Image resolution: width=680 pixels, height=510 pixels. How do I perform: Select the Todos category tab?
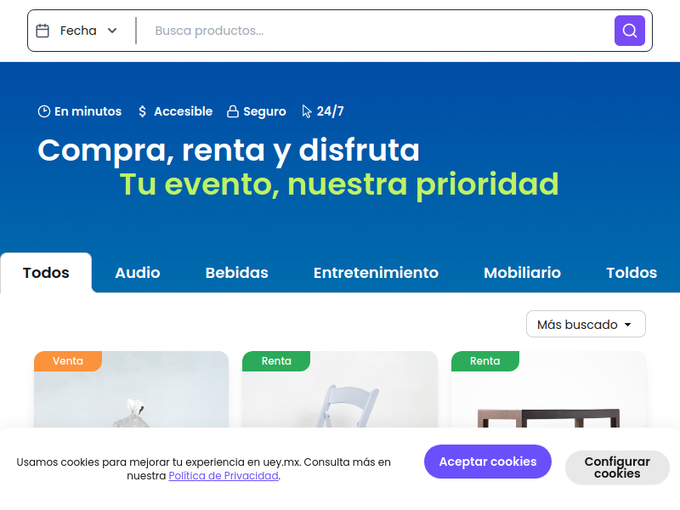[46, 273]
